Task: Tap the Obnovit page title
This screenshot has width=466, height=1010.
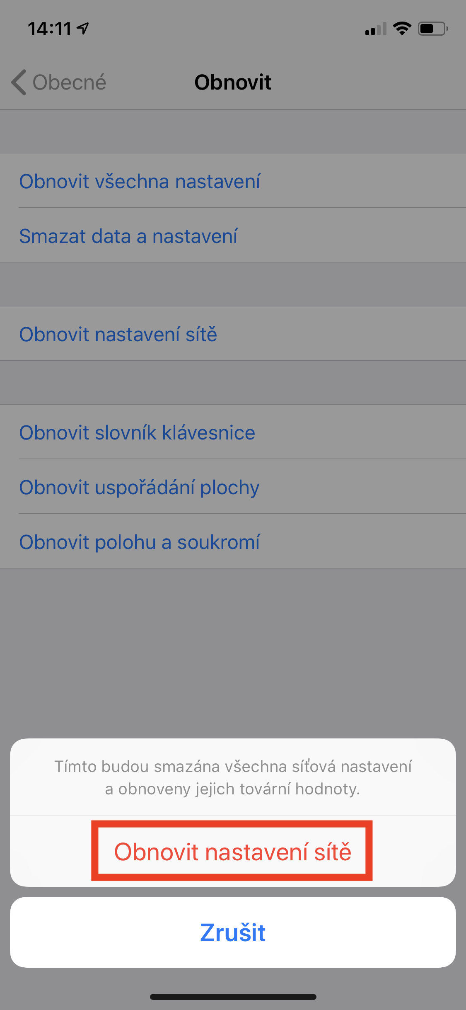Action: tap(233, 82)
